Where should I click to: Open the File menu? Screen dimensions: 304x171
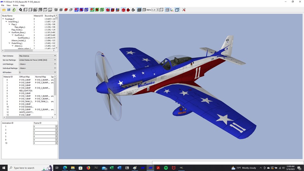click(3, 5)
